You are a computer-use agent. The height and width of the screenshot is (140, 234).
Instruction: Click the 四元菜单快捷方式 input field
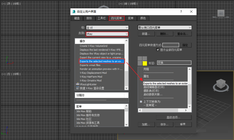171,45
